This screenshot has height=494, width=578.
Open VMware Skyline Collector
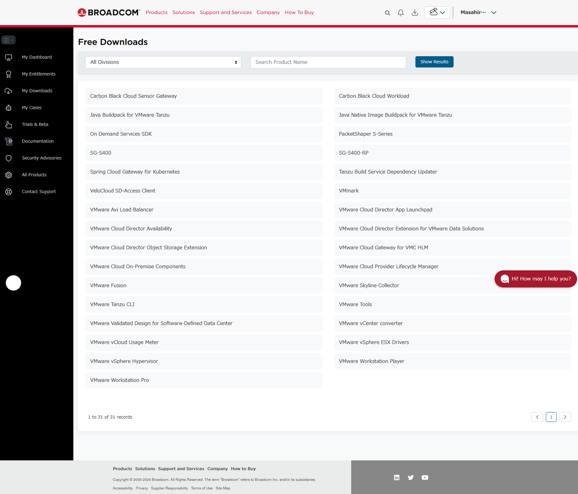(452, 286)
